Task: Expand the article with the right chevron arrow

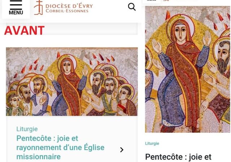Action: (x=122, y=150)
